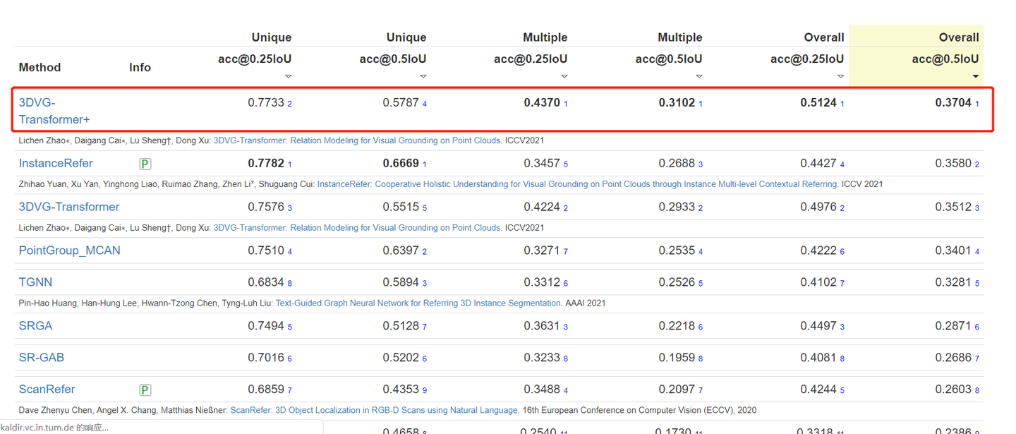Select value 0.2688 in InstanceRefer row
The width and height of the screenshot is (1016, 434).
click(677, 163)
